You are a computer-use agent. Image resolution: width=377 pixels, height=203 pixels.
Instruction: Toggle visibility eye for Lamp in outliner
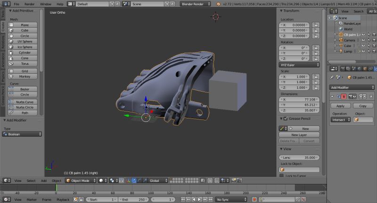[x=363, y=51]
